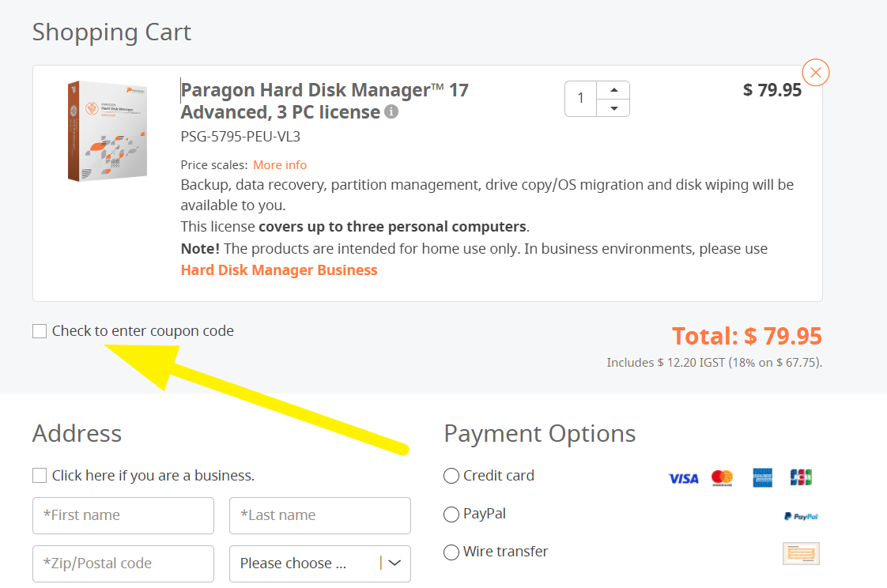This screenshot has width=887, height=588.
Task: Click the item price $ 79.95
Action: pos(772,90)
